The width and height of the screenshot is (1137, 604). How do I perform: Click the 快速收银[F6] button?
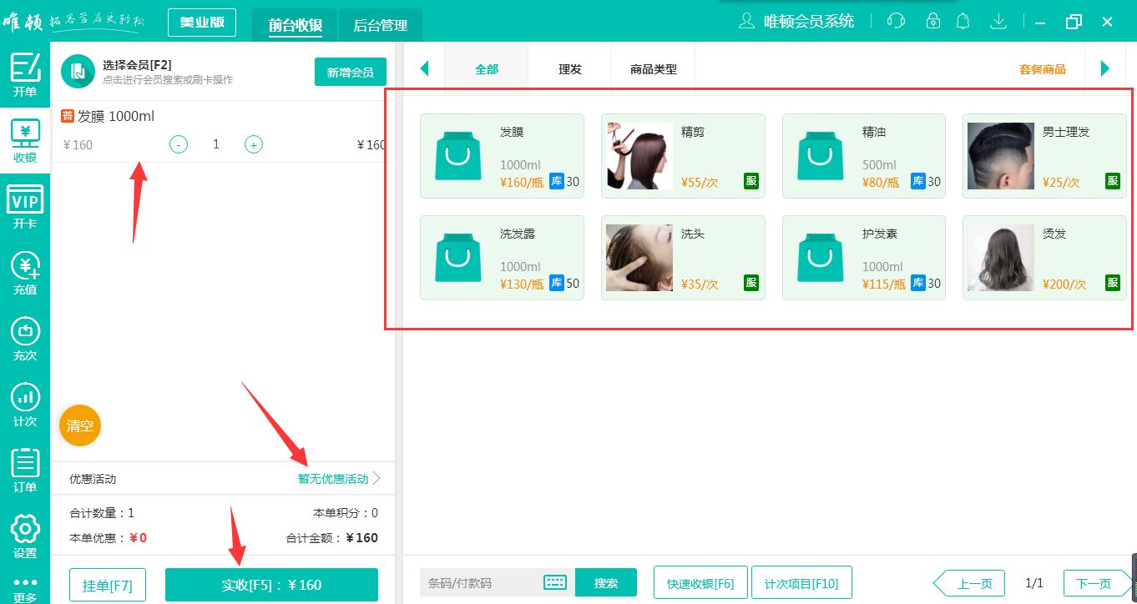(700, 583)
